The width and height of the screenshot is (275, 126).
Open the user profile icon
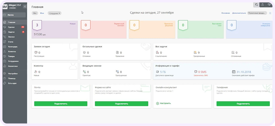[262, 5]
